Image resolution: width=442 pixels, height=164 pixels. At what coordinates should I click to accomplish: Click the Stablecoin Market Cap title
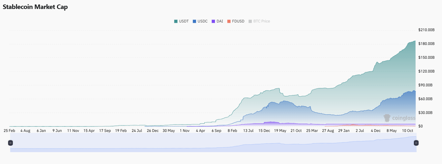pos(35,7)
